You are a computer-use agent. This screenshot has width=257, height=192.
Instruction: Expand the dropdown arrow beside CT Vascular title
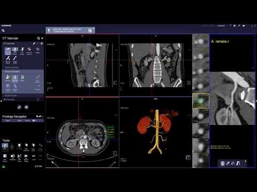[x=42, y=38]
